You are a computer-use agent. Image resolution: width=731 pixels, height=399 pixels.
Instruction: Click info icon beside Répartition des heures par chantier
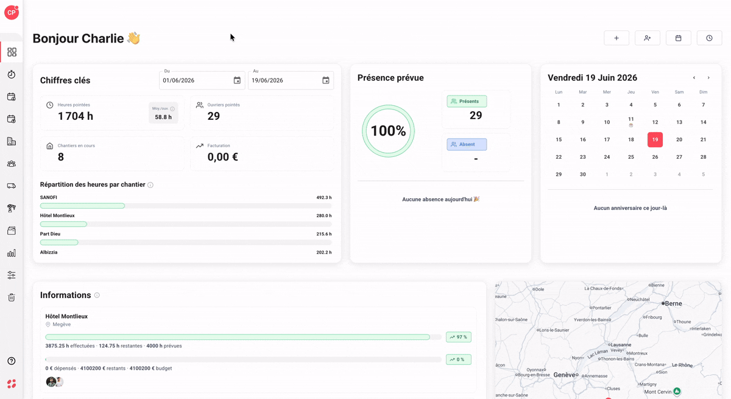tap(150, 185)
